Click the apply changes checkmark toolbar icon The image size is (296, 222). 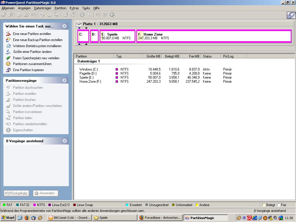tap(112, 15)
